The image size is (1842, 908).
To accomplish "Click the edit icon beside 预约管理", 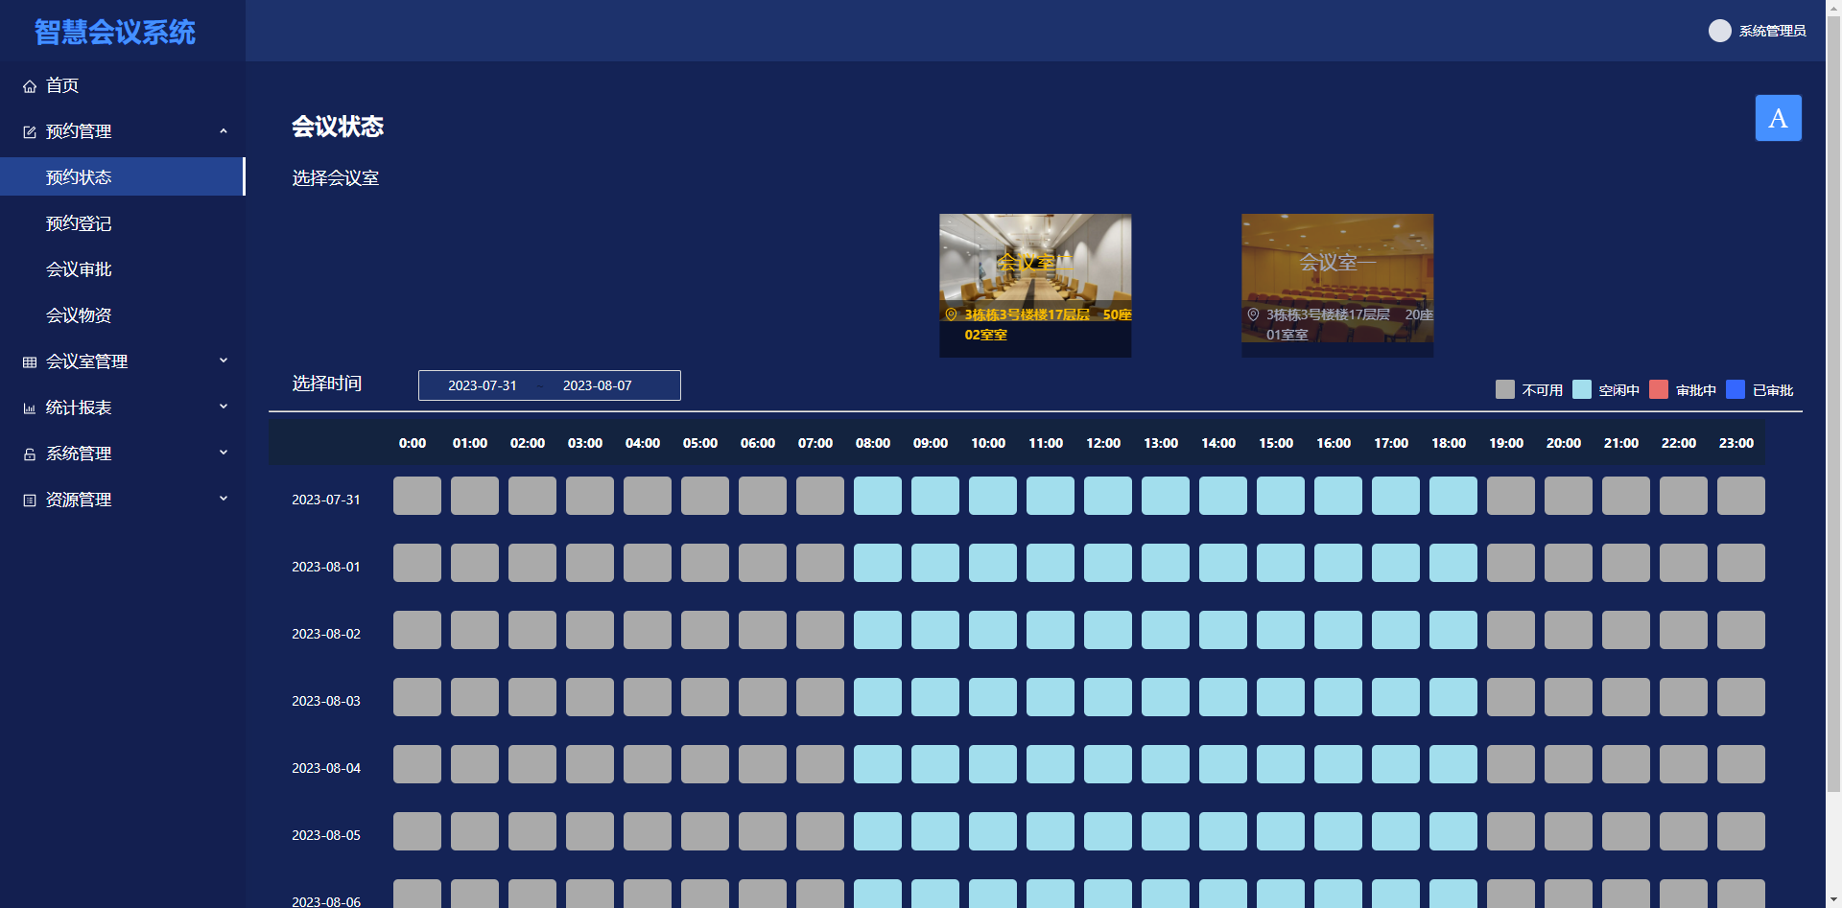I will pyautogui.click(x=30, y=132).
